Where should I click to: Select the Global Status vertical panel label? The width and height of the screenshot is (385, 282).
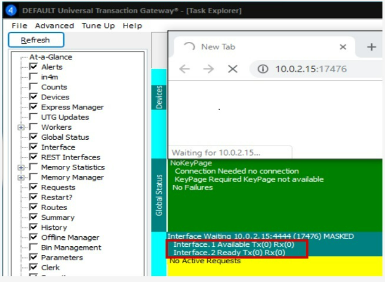coord(159,195)
